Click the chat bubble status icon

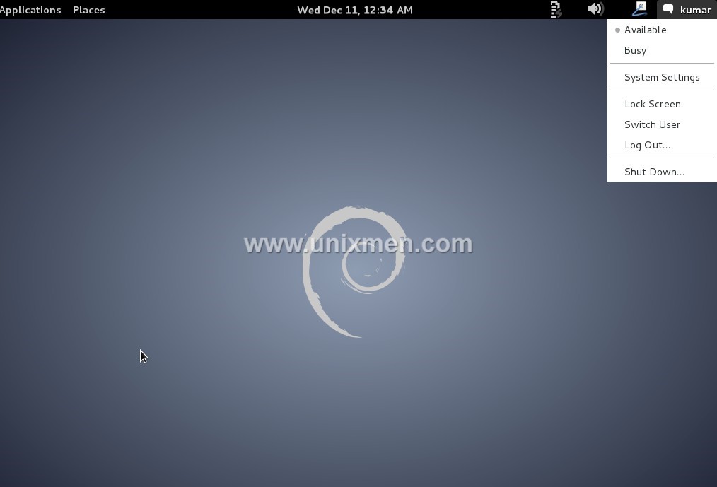(x=668, y=9)
